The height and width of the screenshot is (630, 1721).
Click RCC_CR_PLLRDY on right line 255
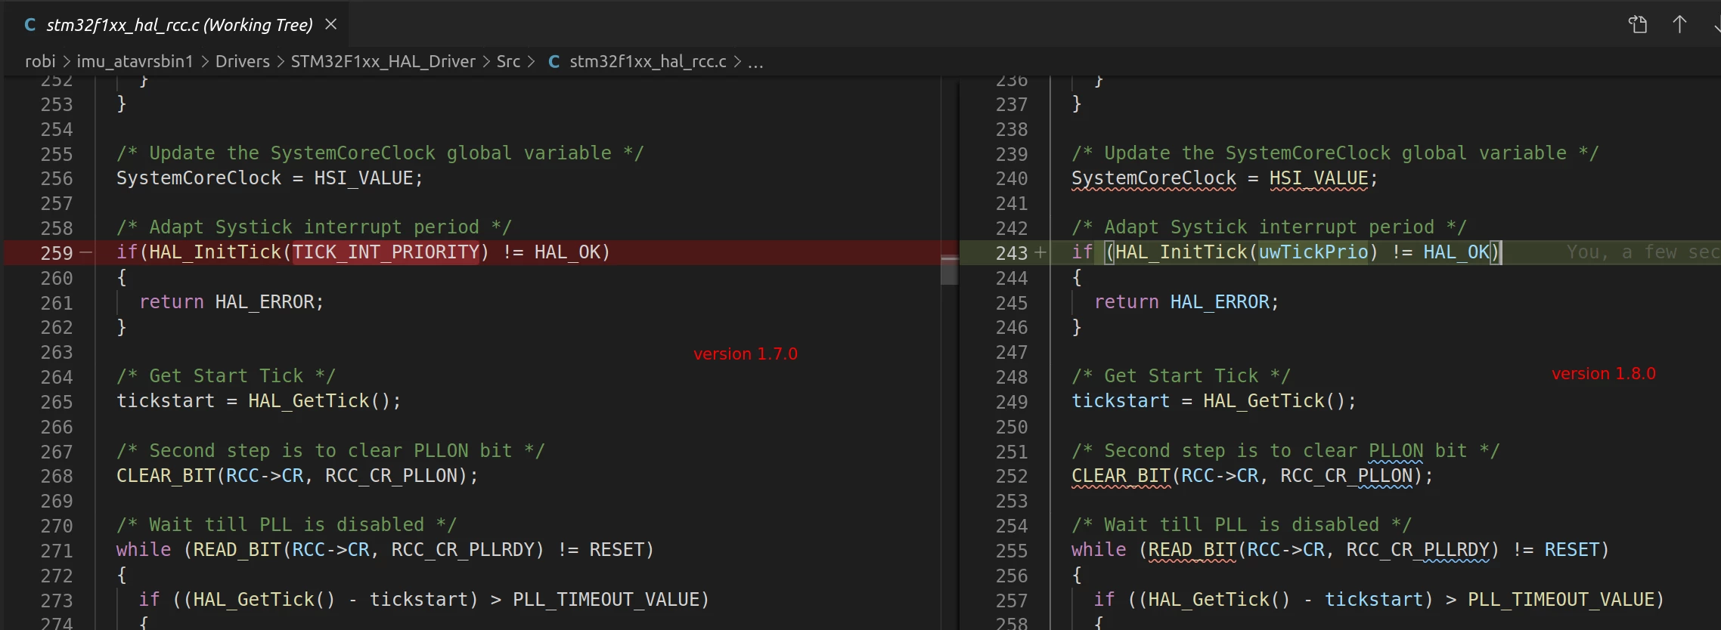coord(1418,550)
